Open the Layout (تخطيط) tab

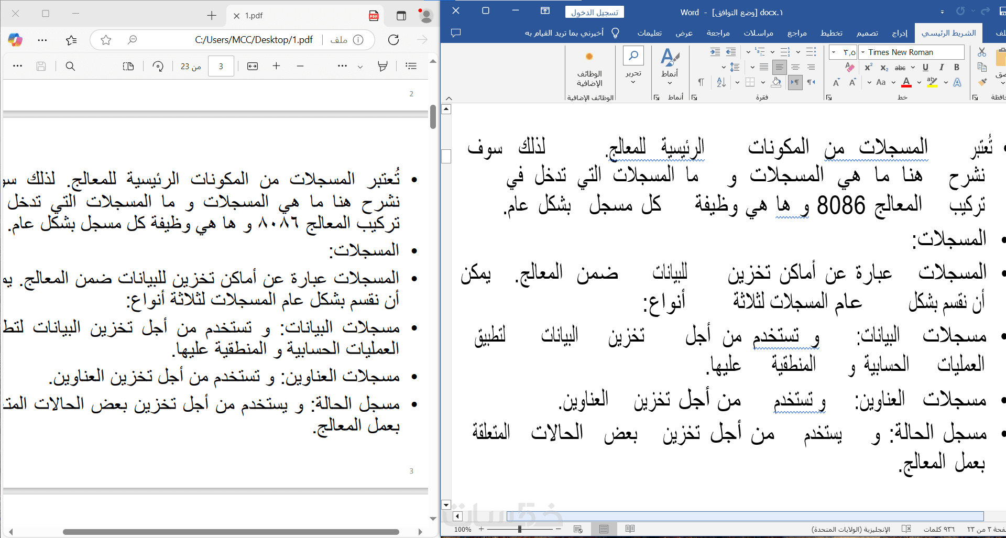832,33
